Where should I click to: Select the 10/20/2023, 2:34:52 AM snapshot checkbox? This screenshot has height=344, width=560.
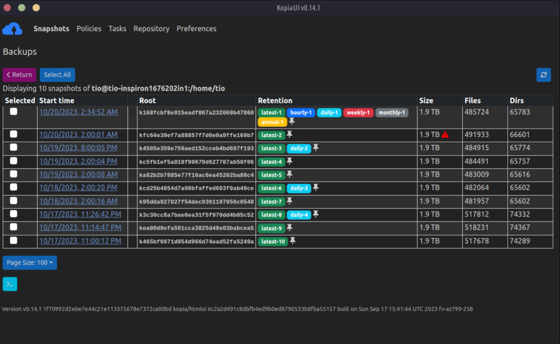[14, 112]
